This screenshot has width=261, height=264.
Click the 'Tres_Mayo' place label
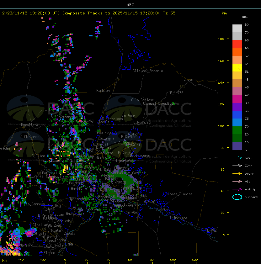(104, 133)
